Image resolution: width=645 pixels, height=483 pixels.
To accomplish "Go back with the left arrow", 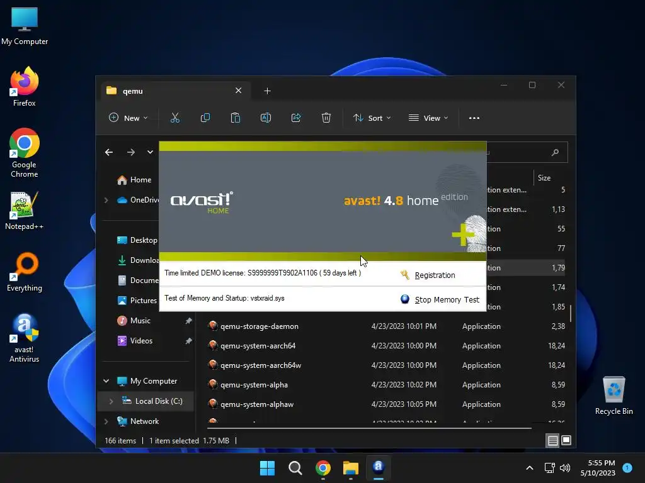I will point(109,152).
